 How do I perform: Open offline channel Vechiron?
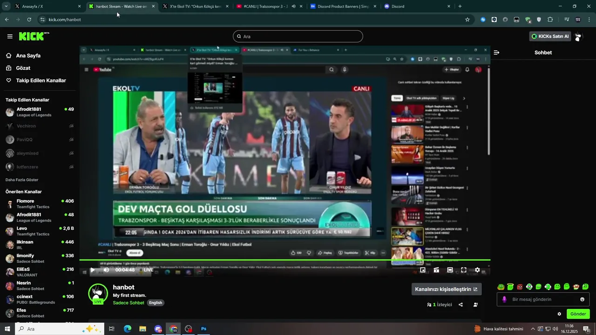(x=40, y=126)
